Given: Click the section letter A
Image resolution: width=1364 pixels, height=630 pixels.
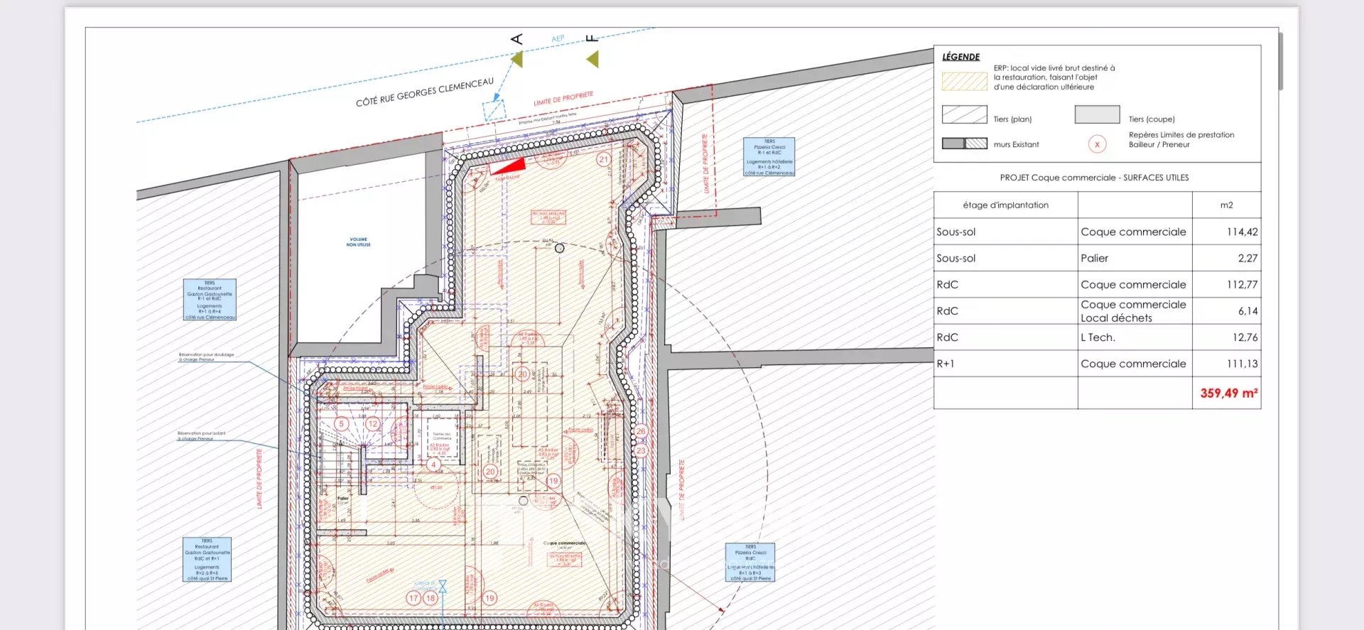Looking at the screenshot, I should tap(517, 38).
